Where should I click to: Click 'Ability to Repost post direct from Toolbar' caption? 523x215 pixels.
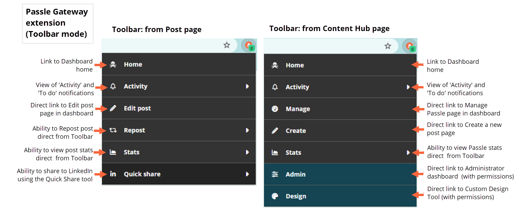coord(63,133)
